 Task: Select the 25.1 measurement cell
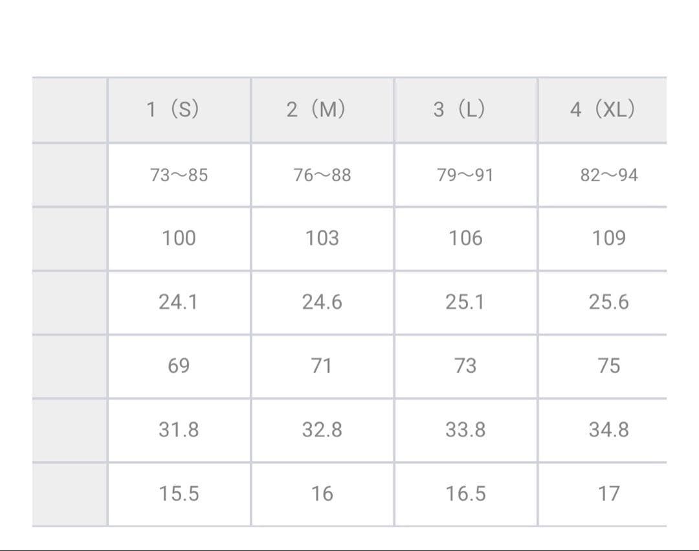coord(465,302)
